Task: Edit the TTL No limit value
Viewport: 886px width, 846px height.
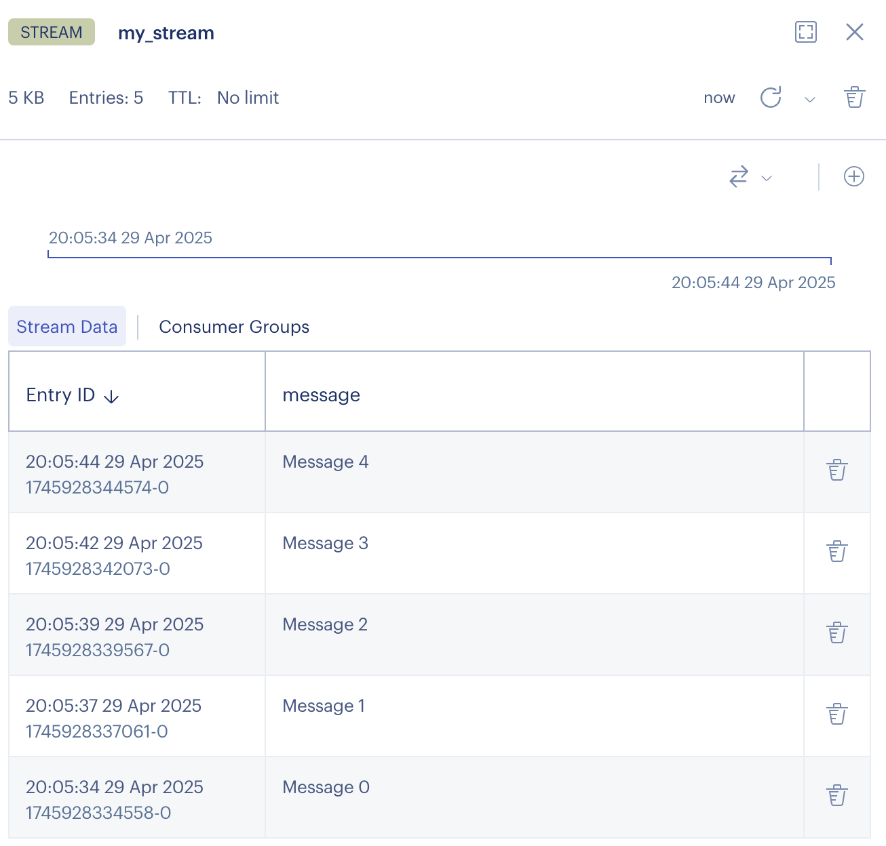Action: (x=248, y=98)
